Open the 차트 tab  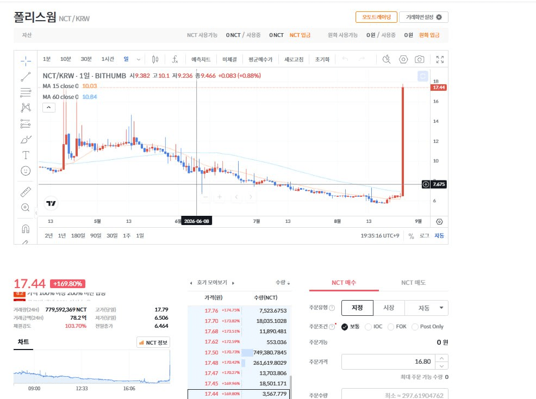point(23,342)
